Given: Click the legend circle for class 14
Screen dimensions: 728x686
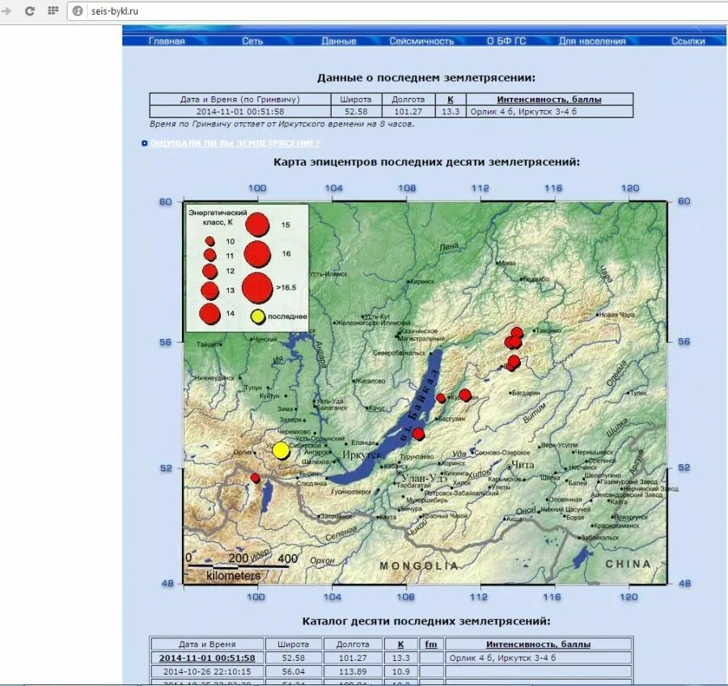Looking at the screenshot, I should (210, 314).
